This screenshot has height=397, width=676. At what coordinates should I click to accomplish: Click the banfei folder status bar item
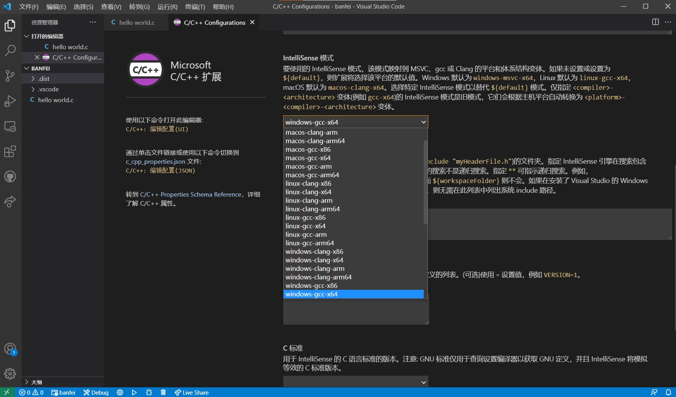pyautogui.click(x=63, y=392)
